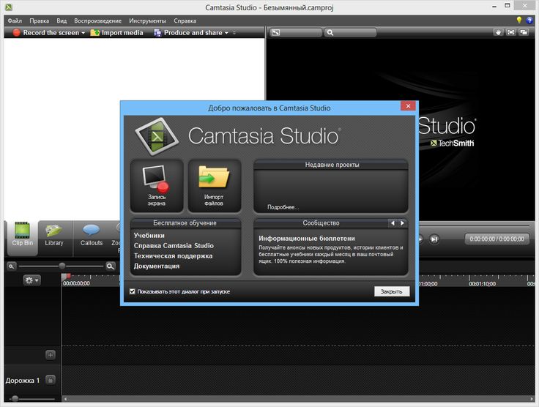This screenshot has width=539, height=407.
Task: Expand the Produce and share dropdown arrow
Action: pos(226,33)
